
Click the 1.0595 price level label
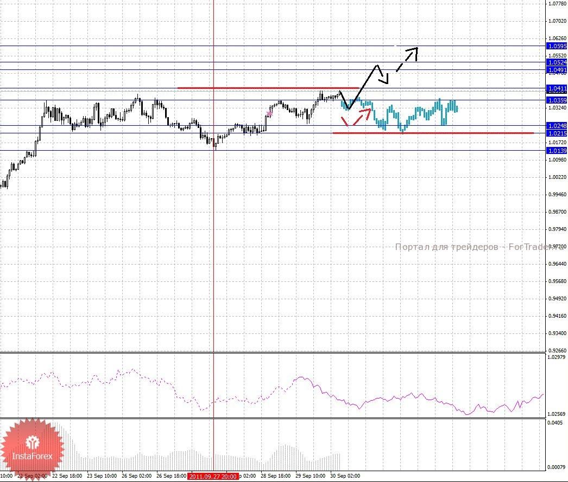tap(557, 46)
